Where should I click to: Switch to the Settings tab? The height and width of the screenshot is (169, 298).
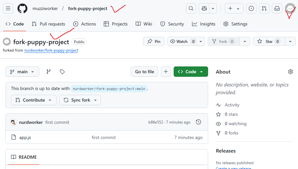(235, 24)
